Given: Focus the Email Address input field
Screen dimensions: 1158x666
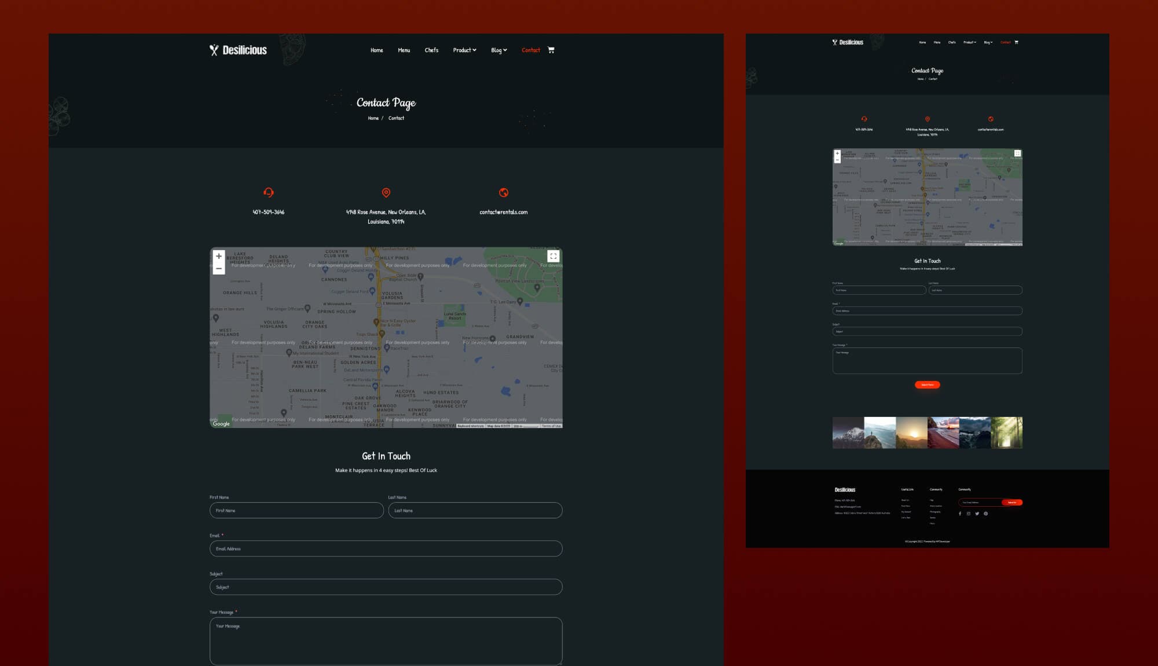Looking at the screenshot, I should [x=386, y=548].
